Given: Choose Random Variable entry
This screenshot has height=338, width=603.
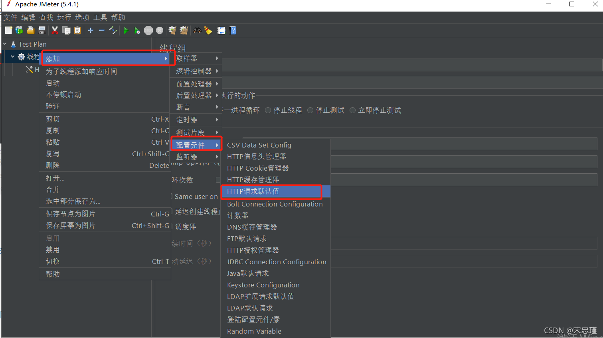Looking at the screenshot, I should pos(275,331).
